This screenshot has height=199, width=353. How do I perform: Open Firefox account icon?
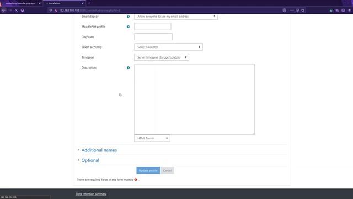point(349,10)
